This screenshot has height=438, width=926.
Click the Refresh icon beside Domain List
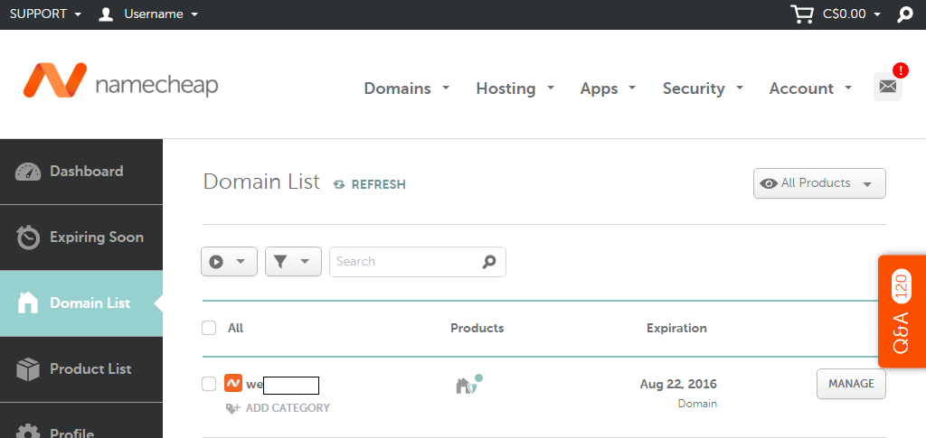339,184
